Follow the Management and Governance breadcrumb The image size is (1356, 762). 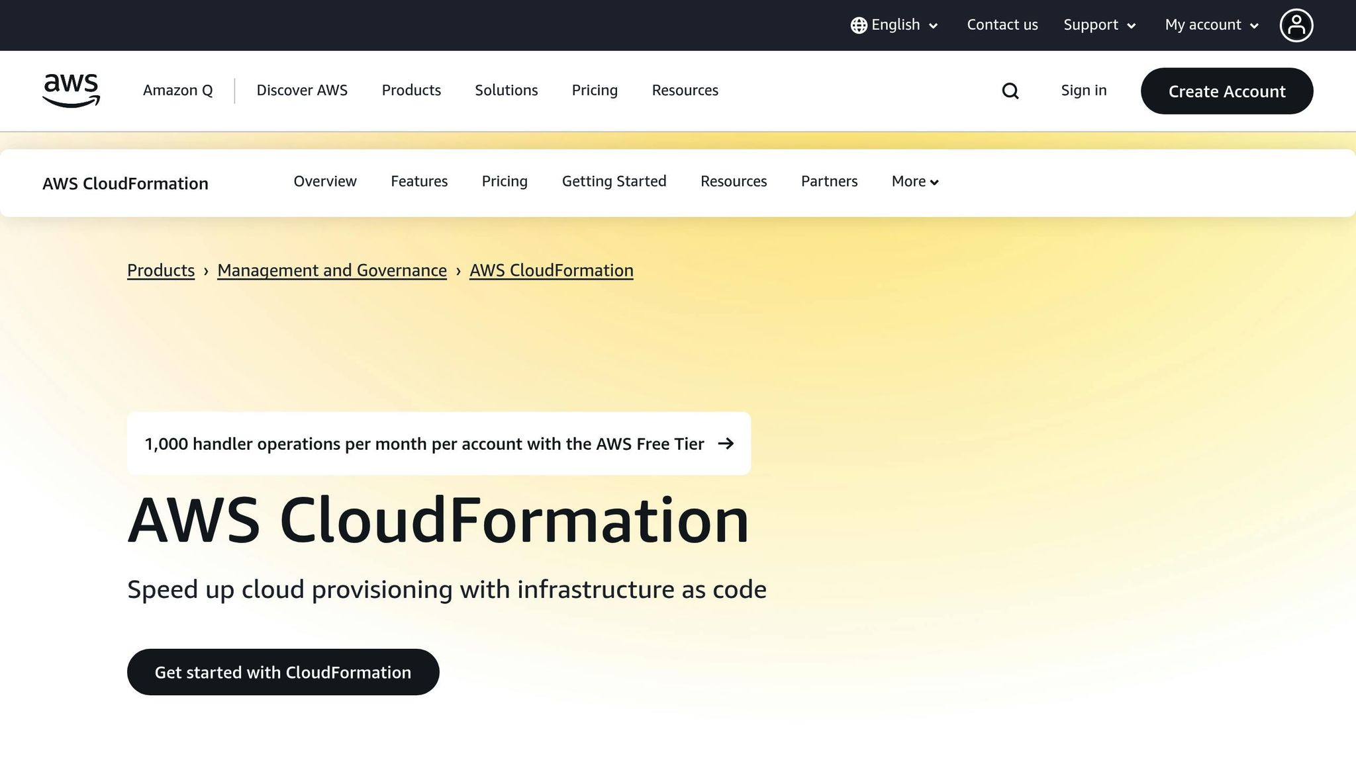click(x=332, y=271)
